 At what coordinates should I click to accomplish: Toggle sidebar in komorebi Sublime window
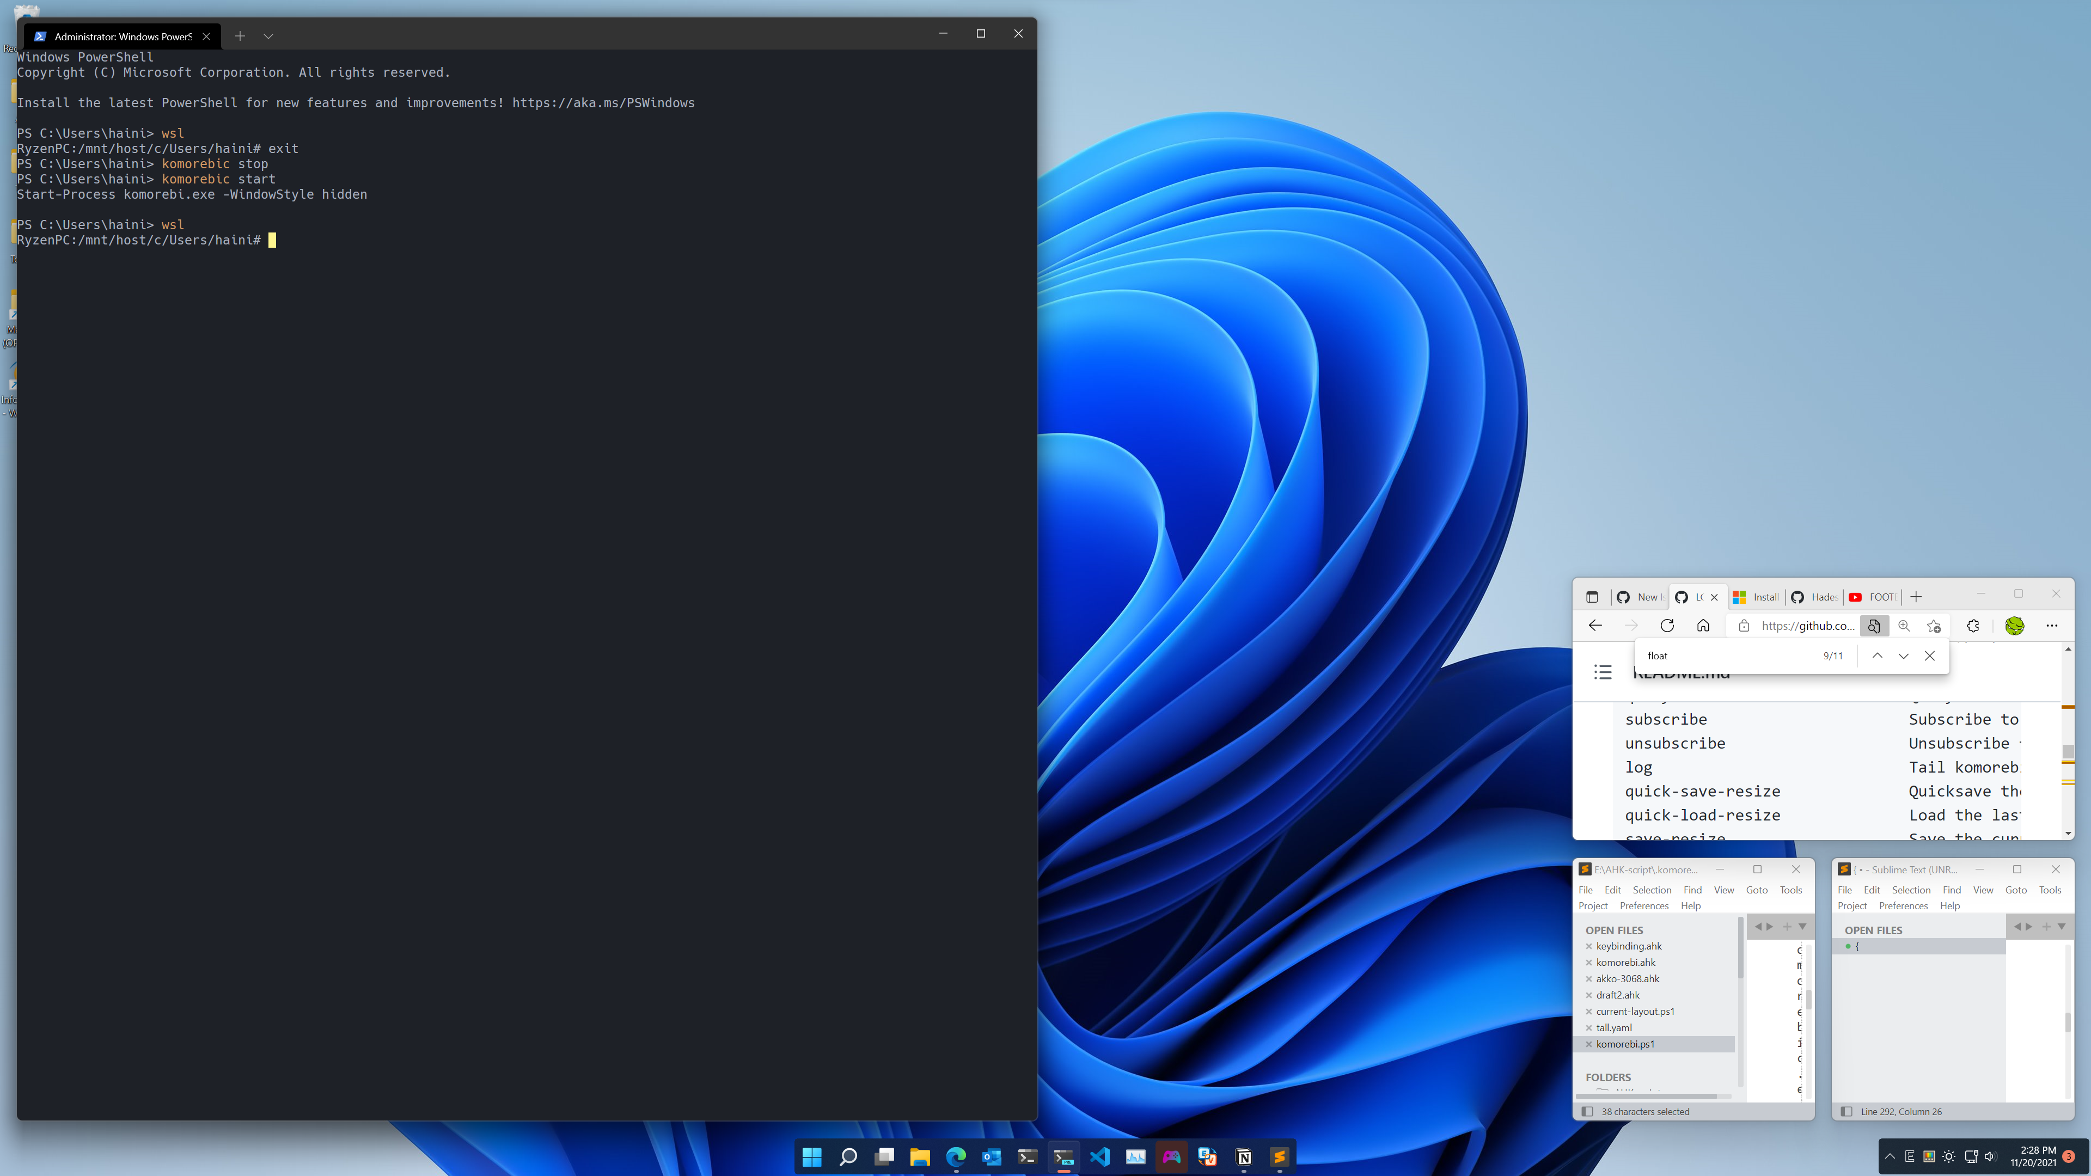tap(1588, 1112)
